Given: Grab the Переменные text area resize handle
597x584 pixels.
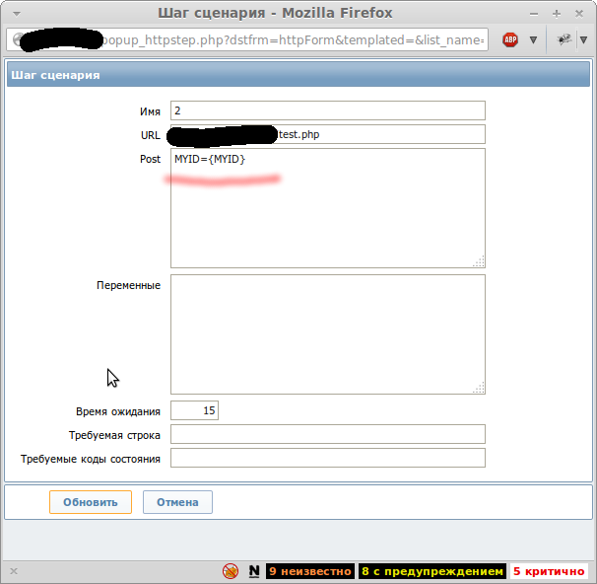Looking at the screenshot, I should [479, 388].
